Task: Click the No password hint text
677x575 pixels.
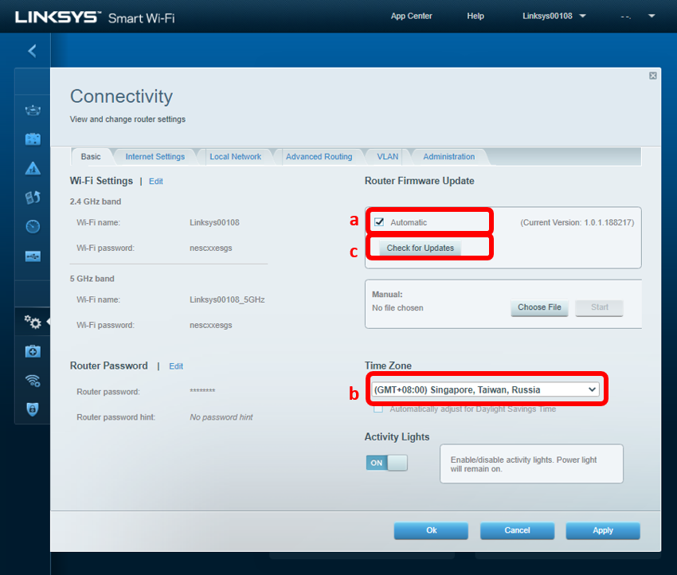Action: tap(221, 417)
